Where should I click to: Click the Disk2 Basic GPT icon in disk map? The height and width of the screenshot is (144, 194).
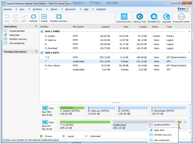click(45, 122)
